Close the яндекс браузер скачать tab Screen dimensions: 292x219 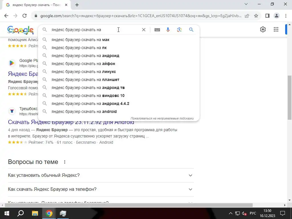[x=66, y=5]
